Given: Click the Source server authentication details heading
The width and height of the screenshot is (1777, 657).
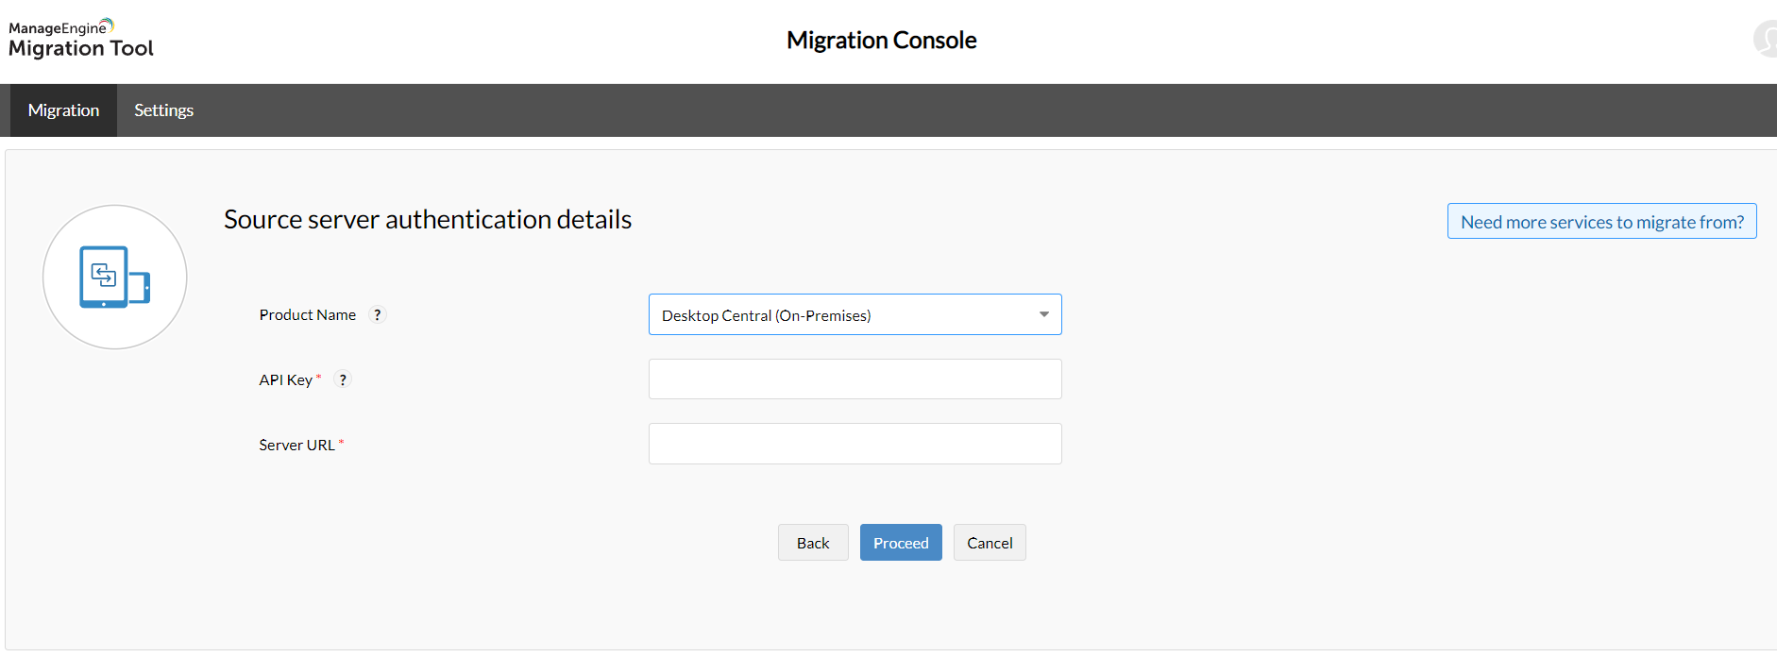Looking at the screenshot, I should tap(427, 220).
